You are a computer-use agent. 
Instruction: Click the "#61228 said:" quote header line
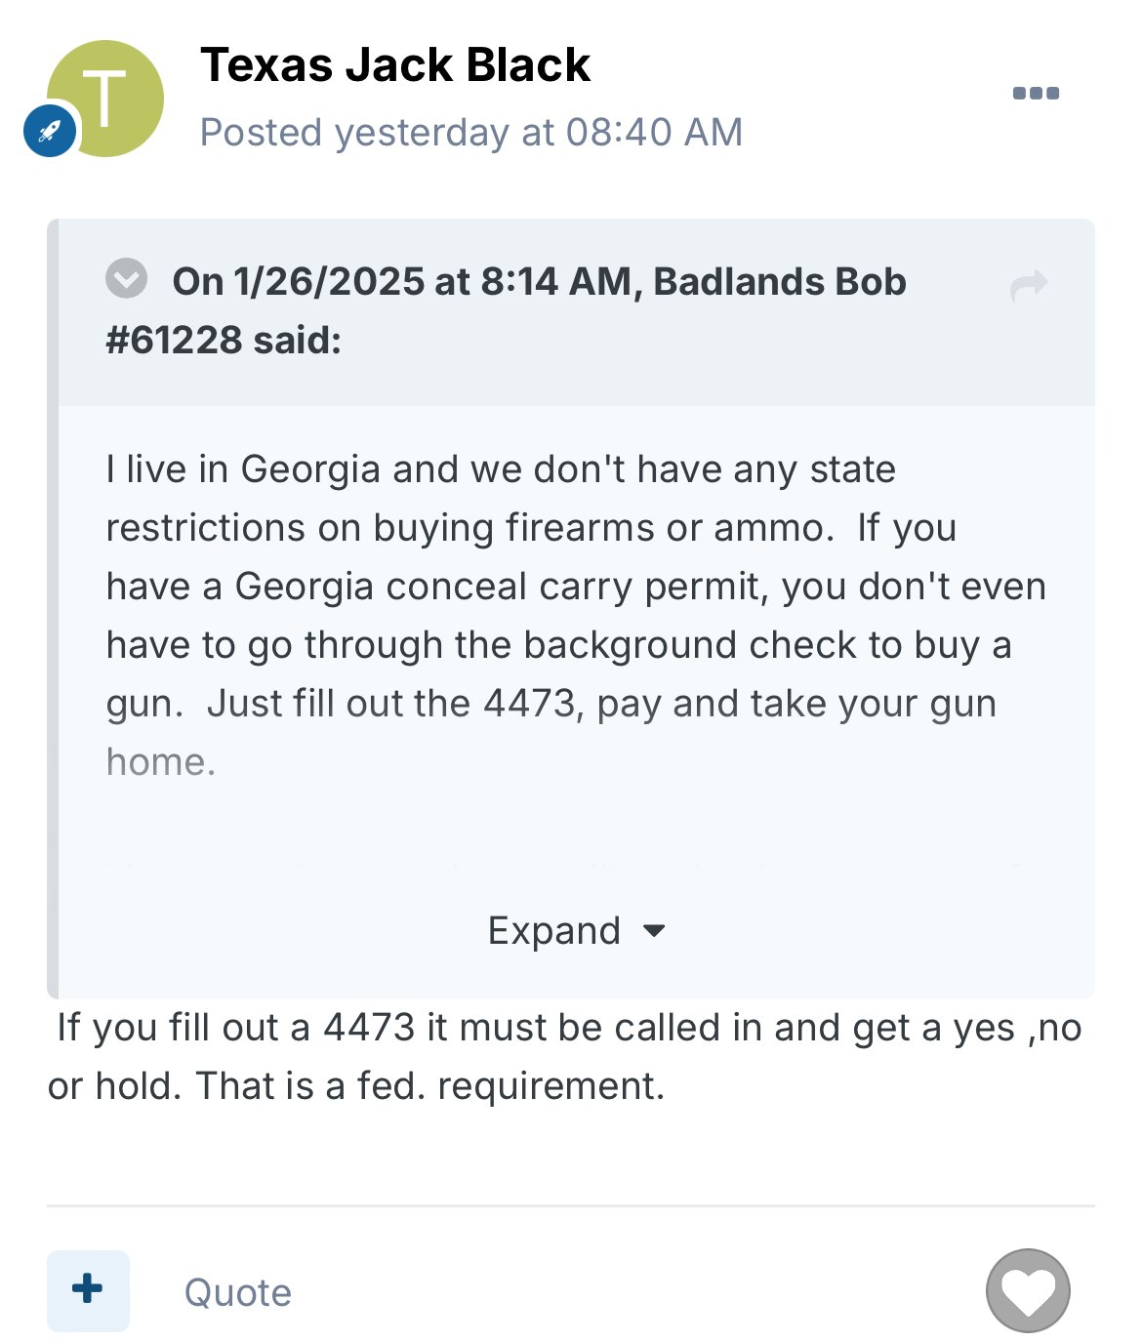pos(224,341)
